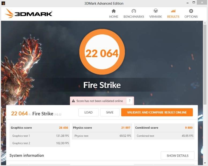Click Validate and Compare Result Online
This screenshot has width=208, height=166.
tap(157, 112)
